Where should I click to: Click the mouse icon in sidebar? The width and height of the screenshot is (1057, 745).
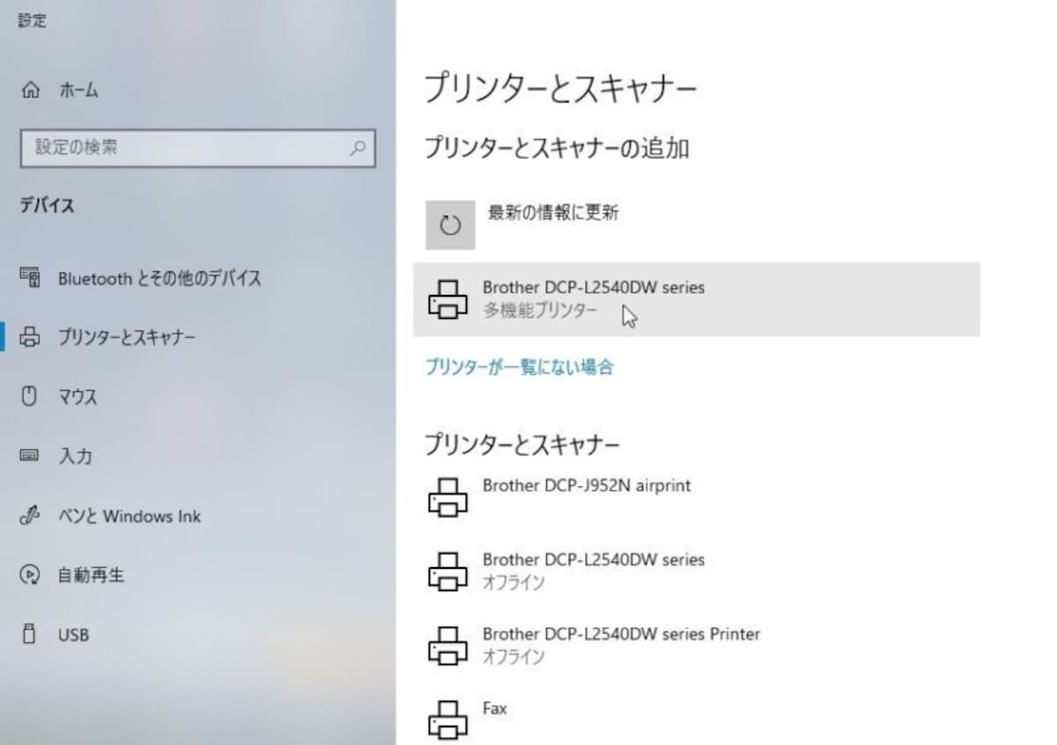(30, 396)
